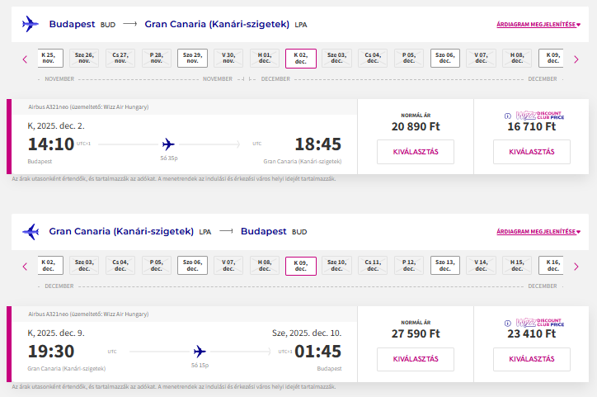Expand outbound Árdiagram megjelenítése price chart
The width and height of the screenshot is (597, 397).
[538, 25]
